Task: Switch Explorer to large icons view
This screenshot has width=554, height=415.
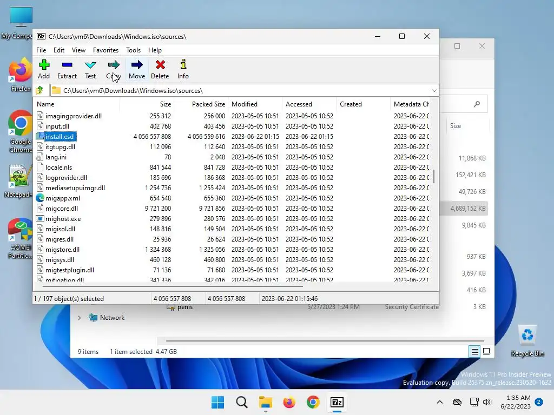Action: click(486, 351)
